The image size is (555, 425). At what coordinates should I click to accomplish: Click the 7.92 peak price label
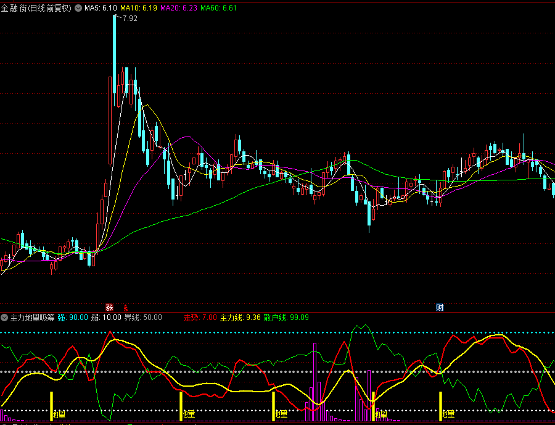130,19
